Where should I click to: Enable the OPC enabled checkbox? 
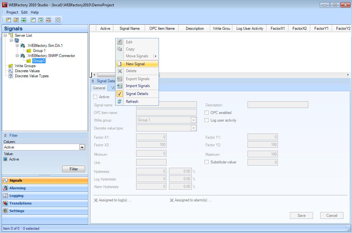point(207,113)
